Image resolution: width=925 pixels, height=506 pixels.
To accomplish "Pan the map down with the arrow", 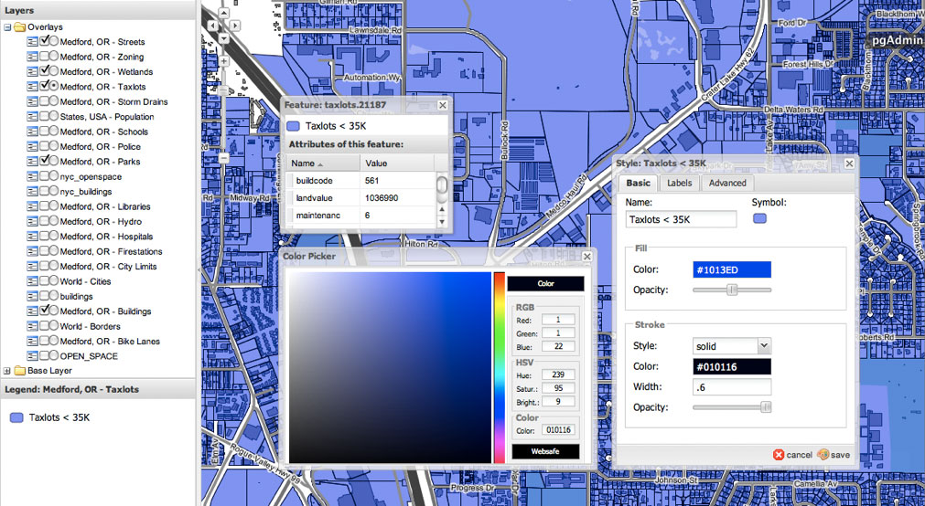I will 222,38.
